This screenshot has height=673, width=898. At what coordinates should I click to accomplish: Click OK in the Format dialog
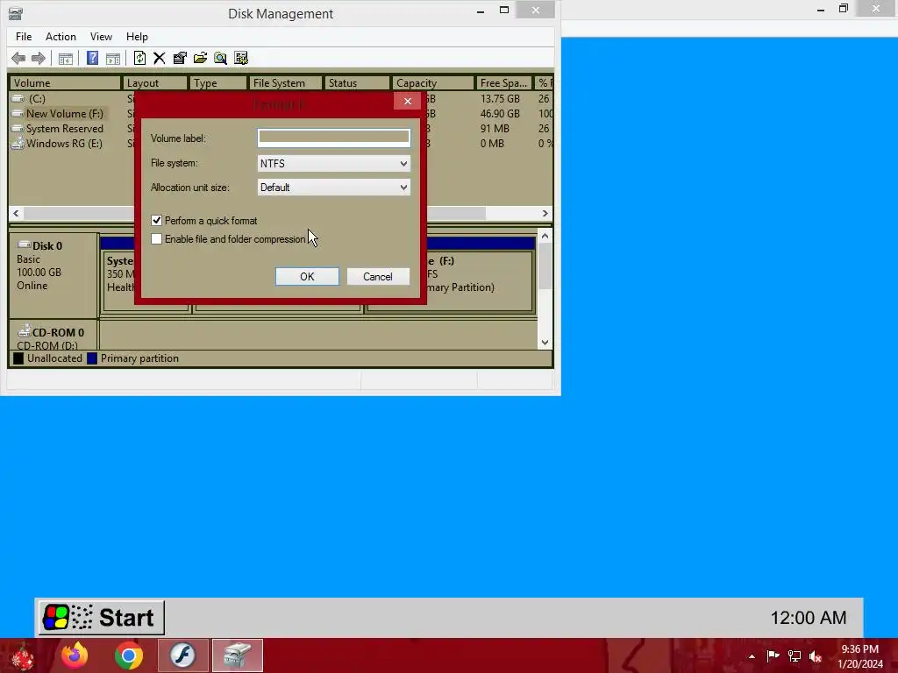pos(307,276)
